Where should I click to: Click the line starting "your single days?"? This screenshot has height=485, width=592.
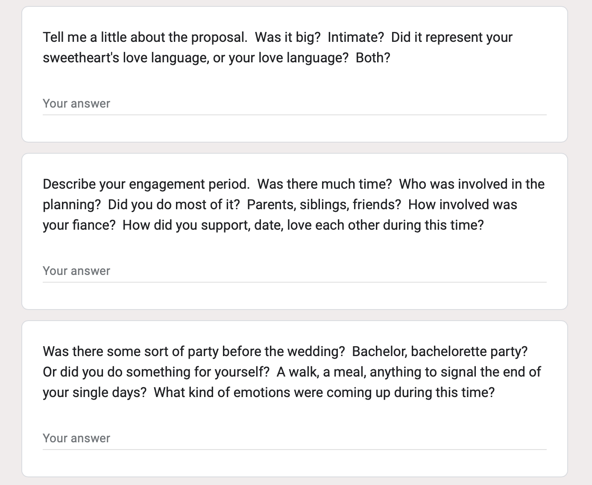click(268, 393)
